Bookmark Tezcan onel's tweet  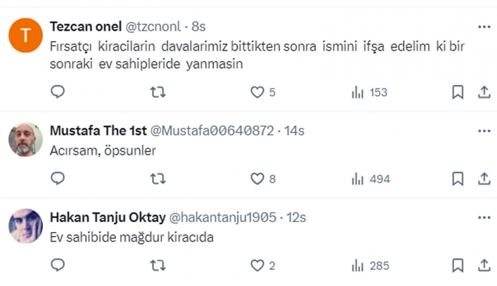click(458, 92)
